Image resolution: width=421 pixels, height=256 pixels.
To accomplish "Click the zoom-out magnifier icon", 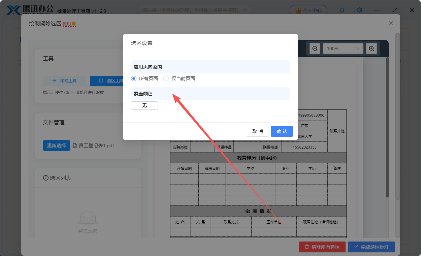I will [314, 48].
